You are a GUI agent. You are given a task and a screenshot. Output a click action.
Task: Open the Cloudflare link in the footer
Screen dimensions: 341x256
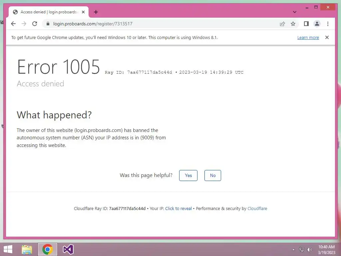[x=257, y=209]
